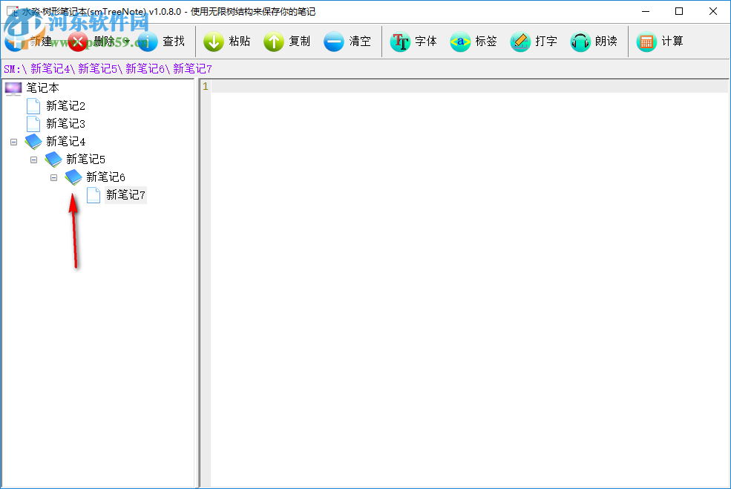Select note 新笔记3 in tree
The width and height of the screenshot is (731, 489).
[x=66, y=124]
